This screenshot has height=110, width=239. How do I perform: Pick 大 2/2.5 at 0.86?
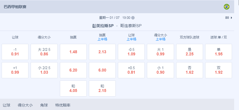[44, 52]
